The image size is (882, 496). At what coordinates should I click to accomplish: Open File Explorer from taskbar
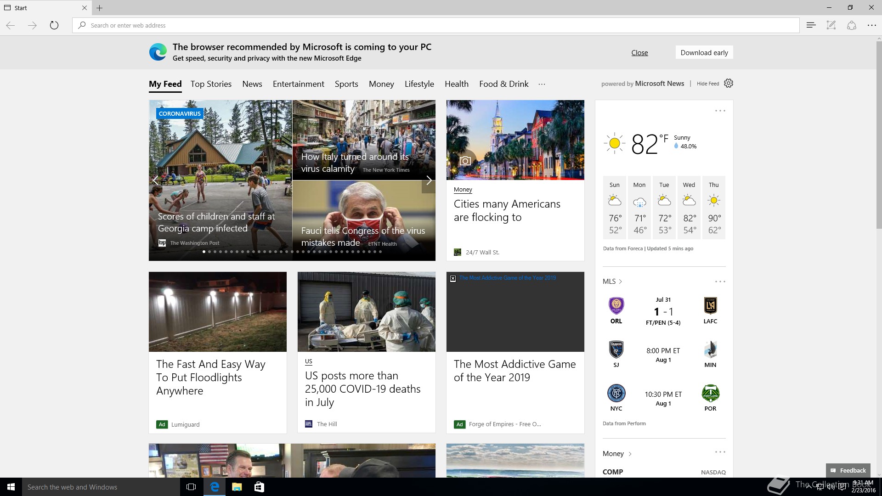(237, 487)
